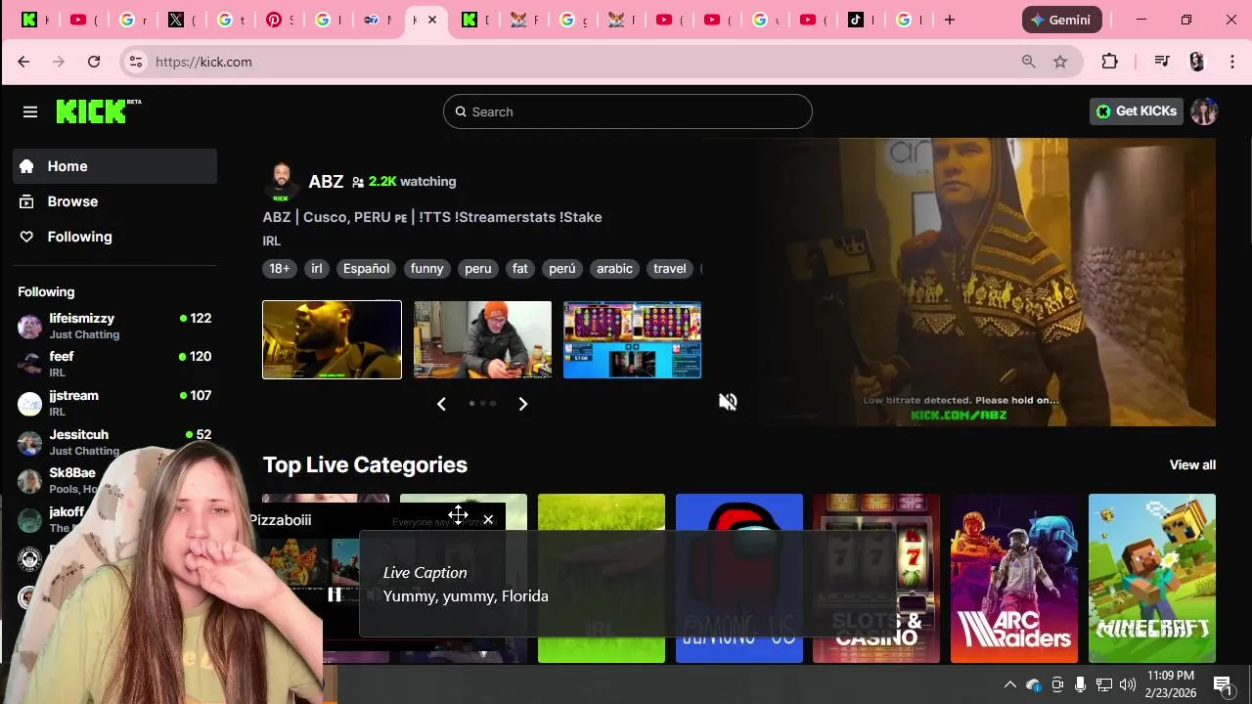1252x704 pixels.
Task: Click the Search input field
Action: pyautogui.click(x=628, y=111)
